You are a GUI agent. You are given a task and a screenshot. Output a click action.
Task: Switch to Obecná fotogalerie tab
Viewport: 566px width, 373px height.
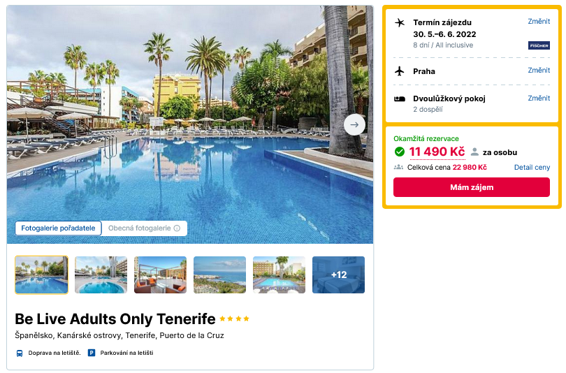tap(144, 228)
